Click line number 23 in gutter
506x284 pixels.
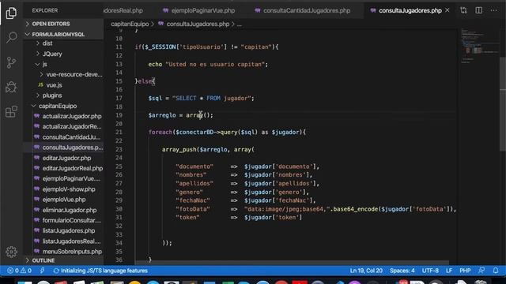tap(119, 149)
